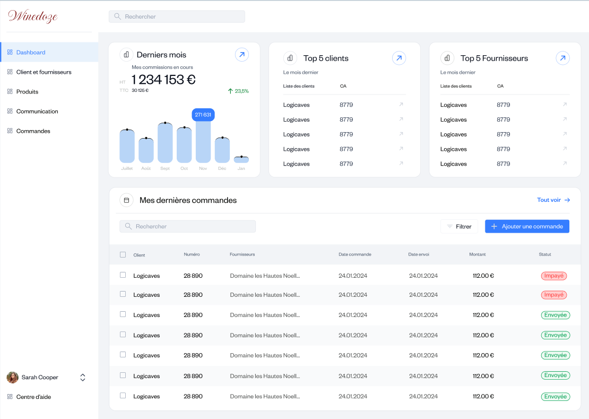Tick the first order row checkbox
589x419 pixels.
[x=123, y=275]
